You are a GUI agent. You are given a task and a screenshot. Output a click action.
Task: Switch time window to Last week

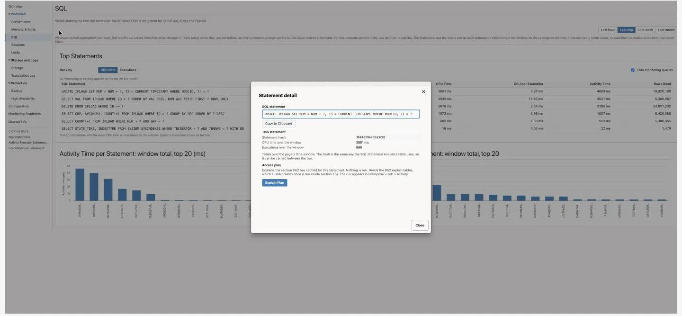pyautogui.click(x=645, y=30)
